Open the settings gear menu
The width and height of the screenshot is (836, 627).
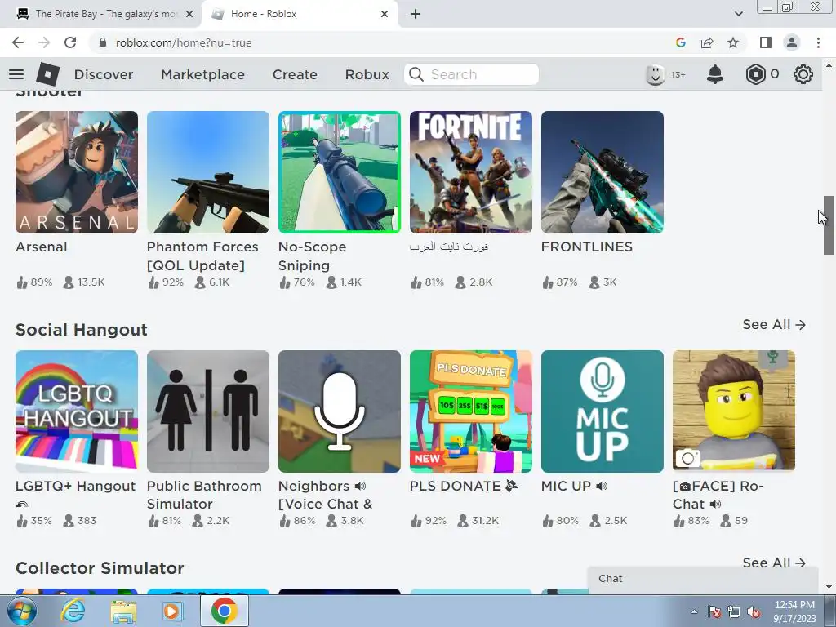pyautogui.click(x=803, y=74)
